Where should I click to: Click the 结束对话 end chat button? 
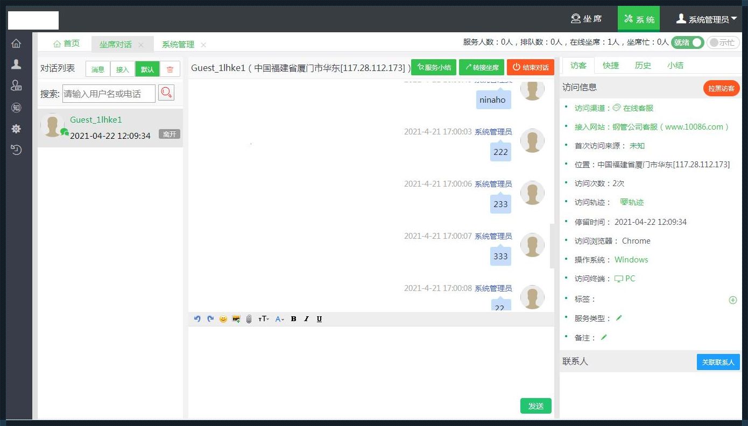[530, 67]
